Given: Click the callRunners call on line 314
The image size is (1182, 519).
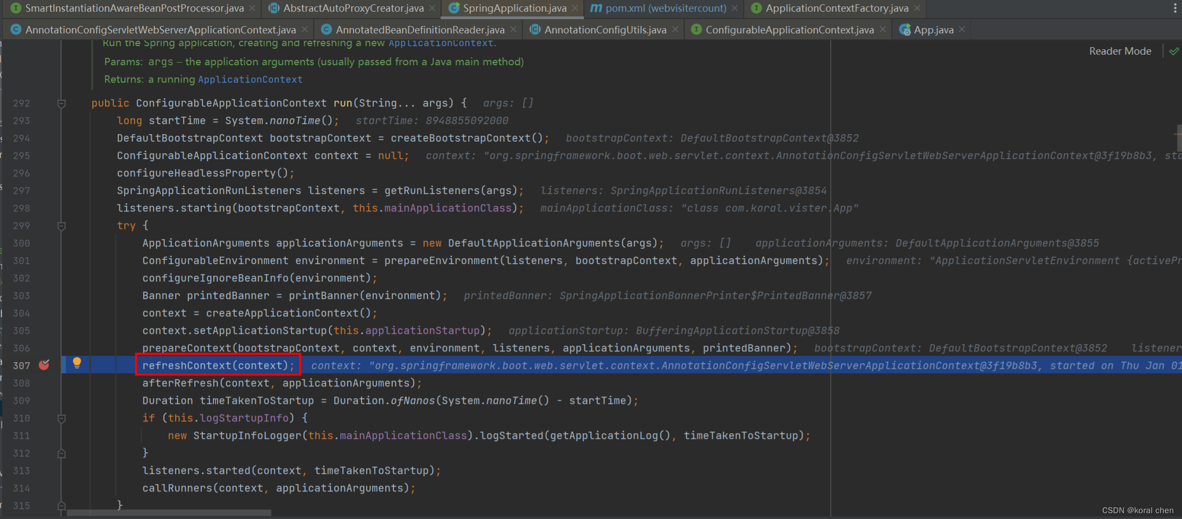Looking at the screenshot, I should [275, 488].
